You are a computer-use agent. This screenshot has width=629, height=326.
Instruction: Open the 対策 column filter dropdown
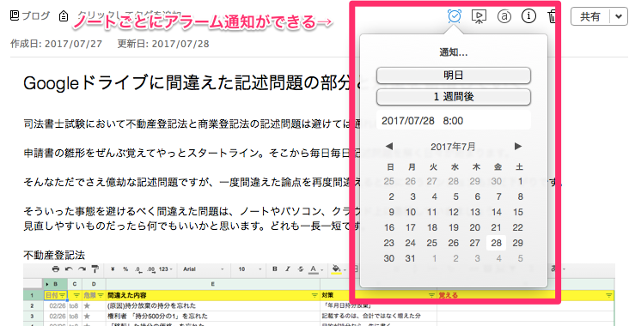(x=431, y=296)
